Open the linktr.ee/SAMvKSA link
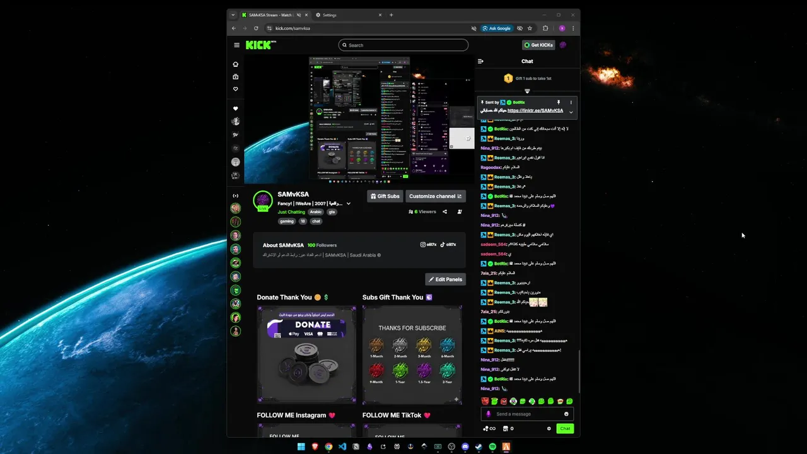This screenshot has width=807, height=454. pyautogui.click(x=535, y=110)
